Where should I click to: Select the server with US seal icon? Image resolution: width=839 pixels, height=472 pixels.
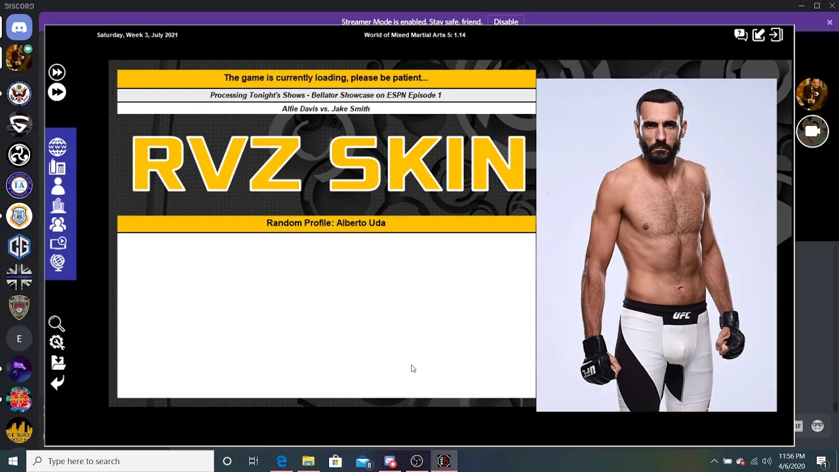click(19, 92)
